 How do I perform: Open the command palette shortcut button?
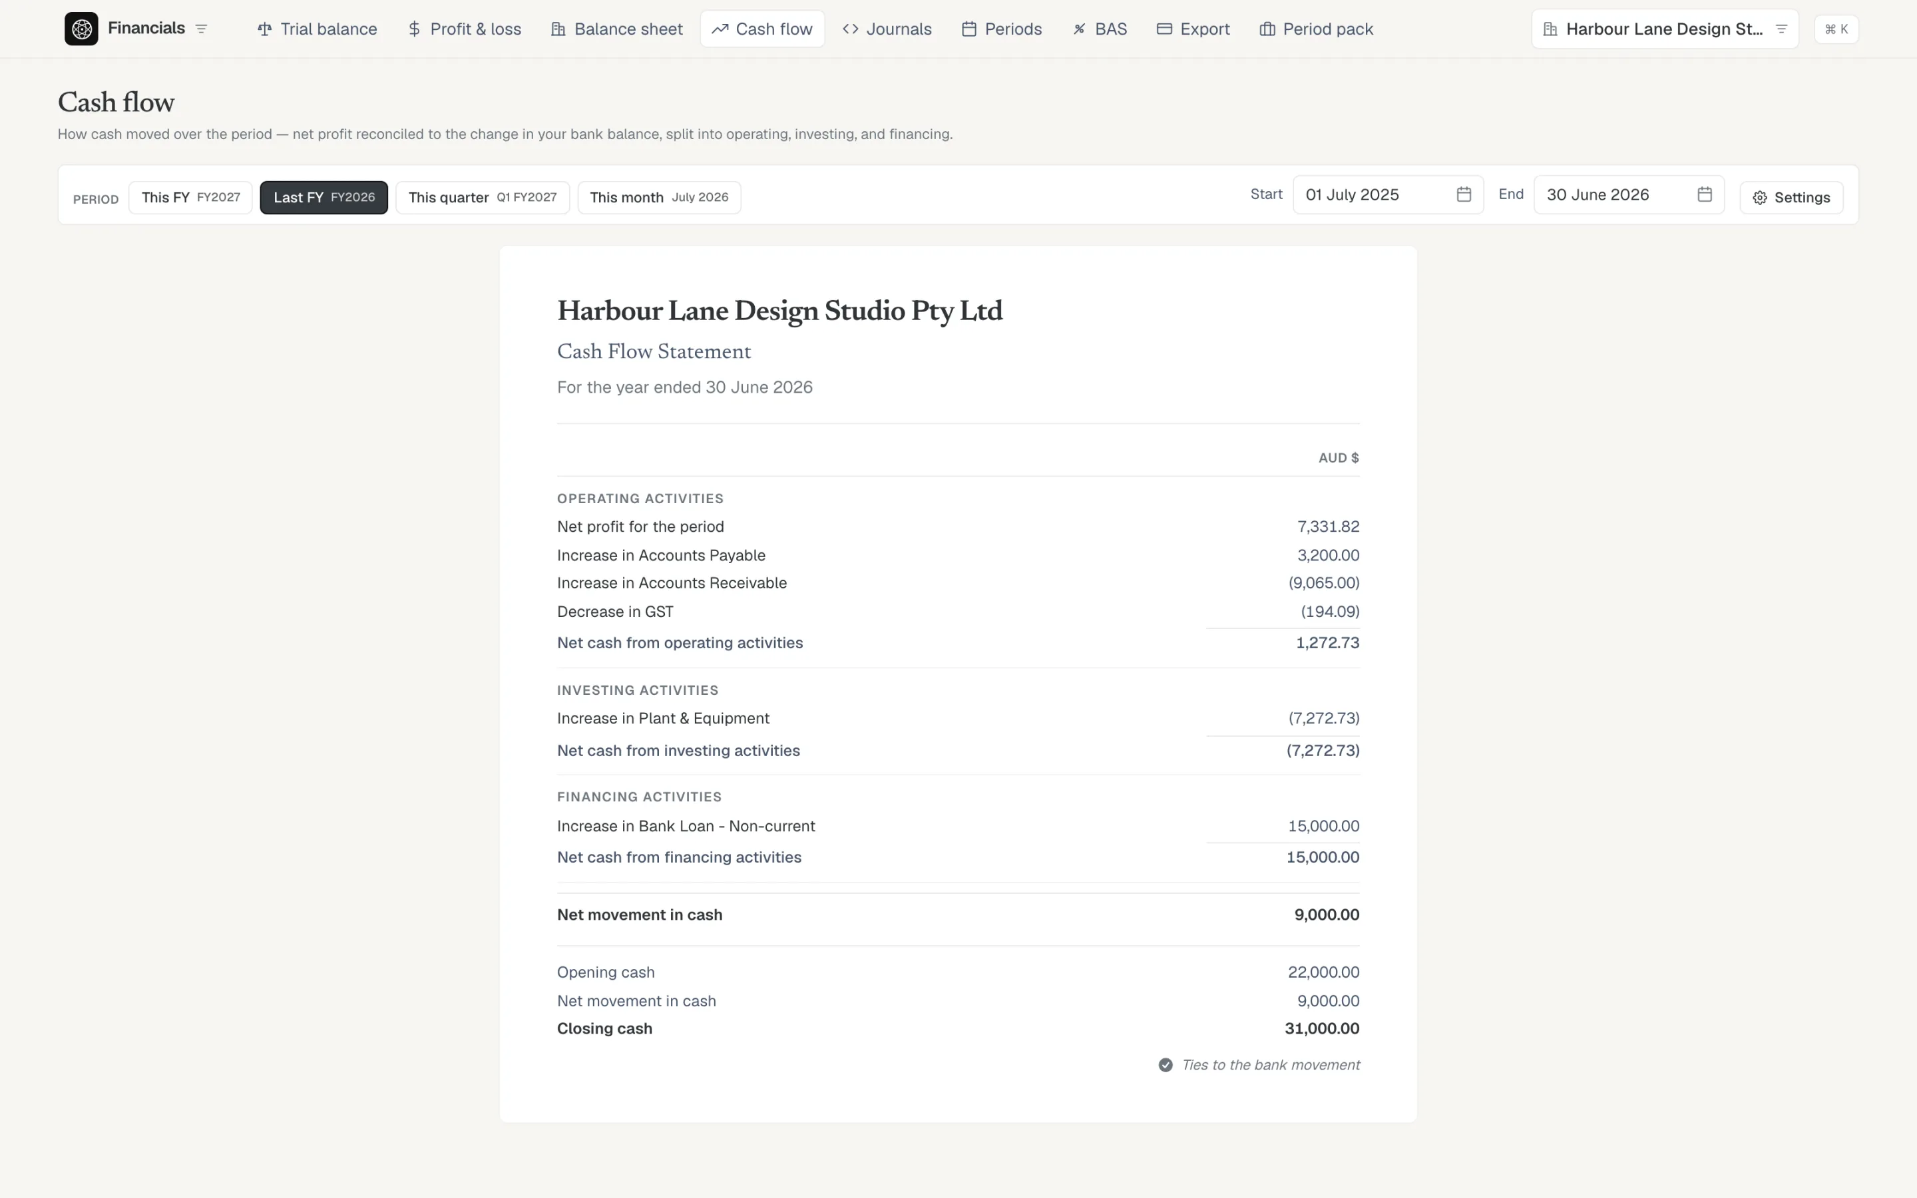tap(1836, 29)
